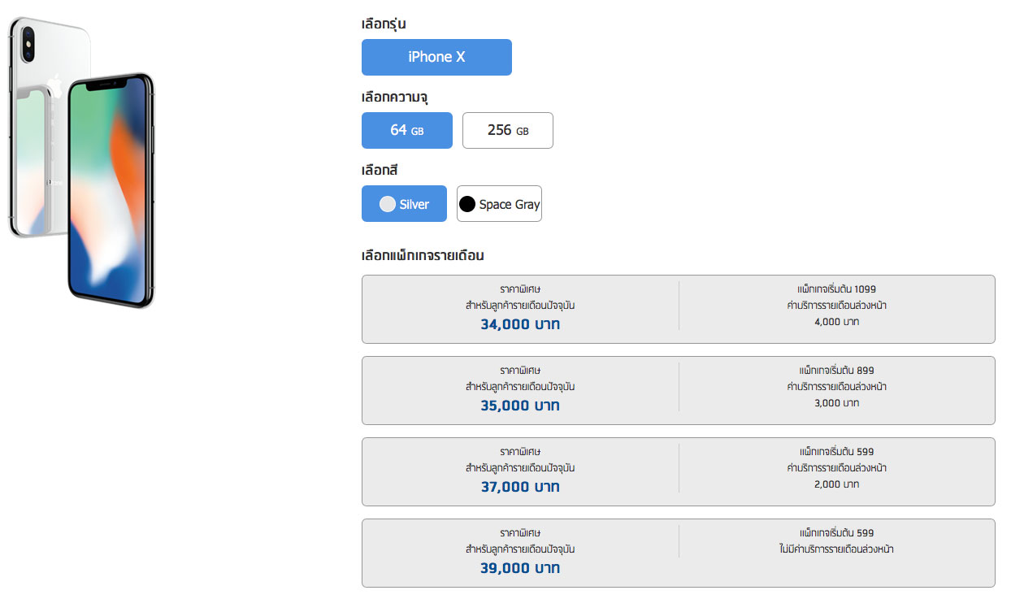Click the silver circle color swatch
Image resolution: width=1011 pixels, height=599 pixels.
(388, 204)
